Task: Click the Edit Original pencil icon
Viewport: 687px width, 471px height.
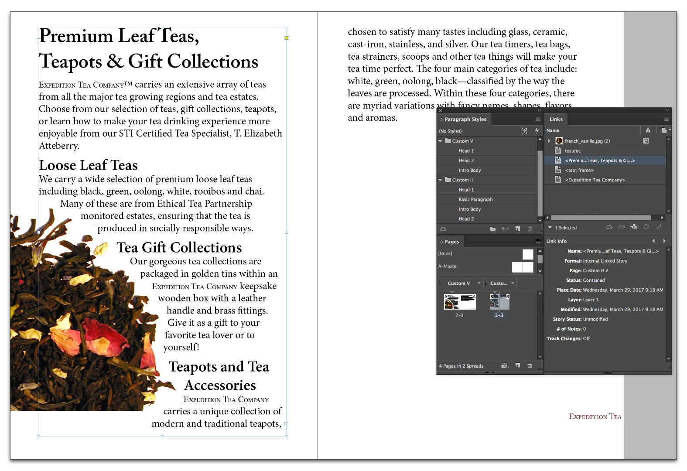Action: (x=659, y=227)
